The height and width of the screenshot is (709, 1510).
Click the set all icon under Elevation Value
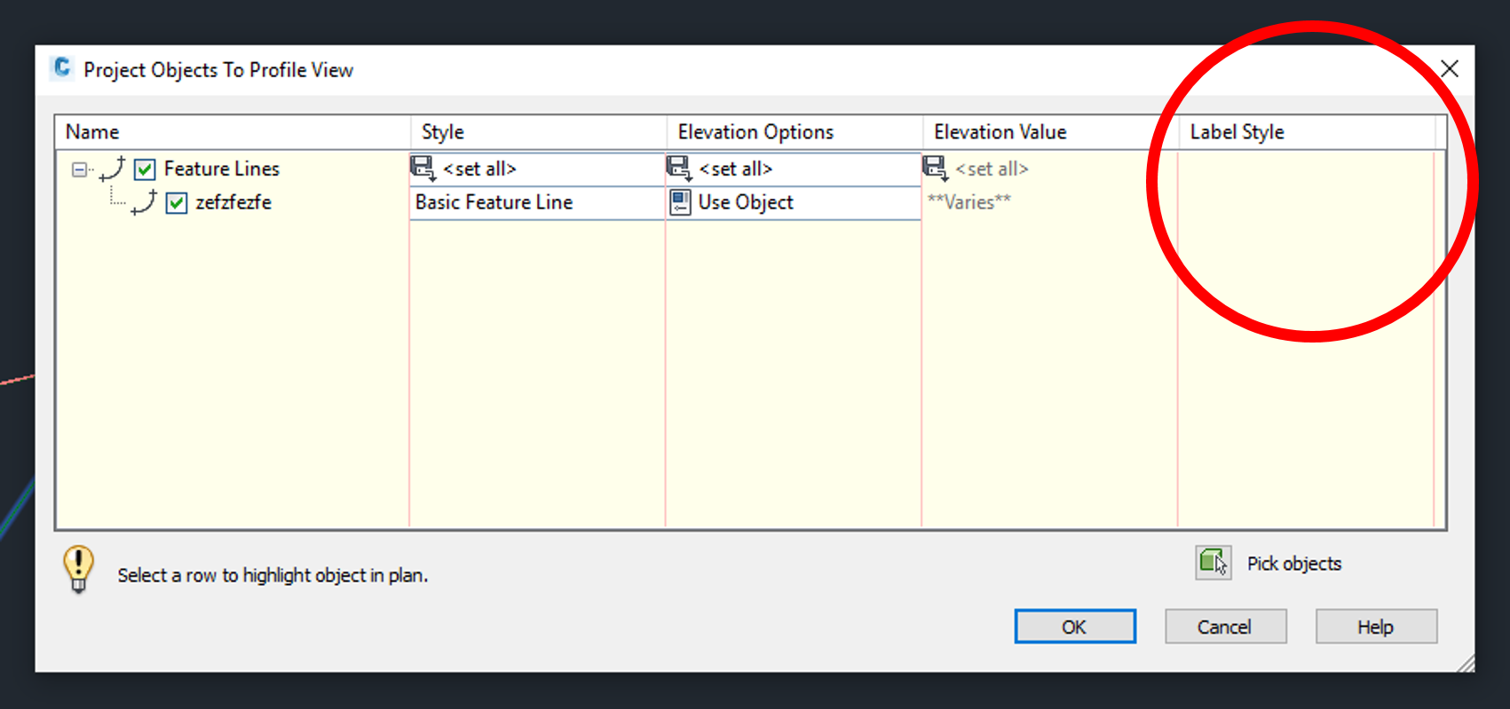point(935,168)
